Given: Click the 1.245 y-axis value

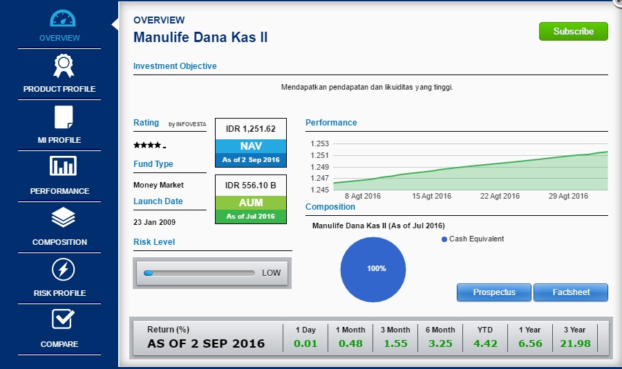Looking at the screenshot, I should pyautogui.click(x=320, y=190).
